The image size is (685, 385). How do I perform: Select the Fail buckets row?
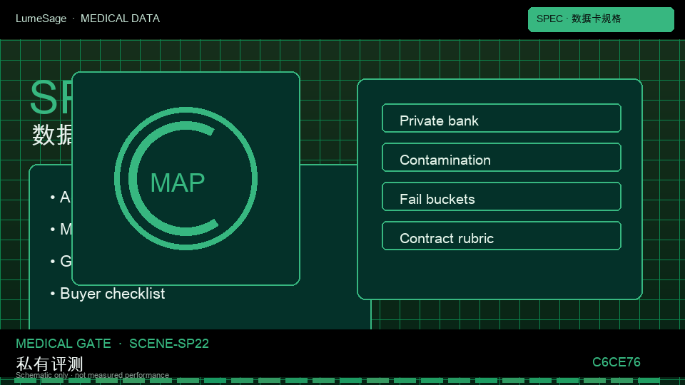pyautogui.click(x=502, y=197)
